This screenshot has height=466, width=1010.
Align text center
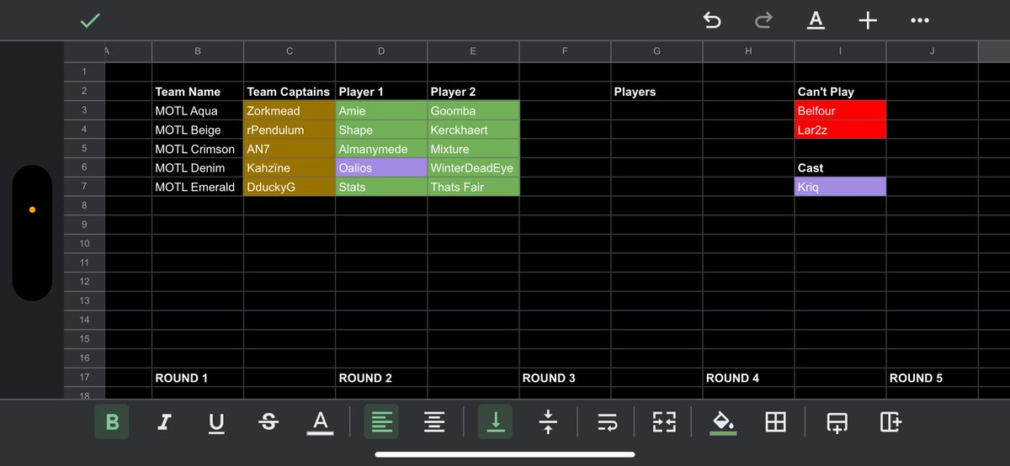pos(434,422)
